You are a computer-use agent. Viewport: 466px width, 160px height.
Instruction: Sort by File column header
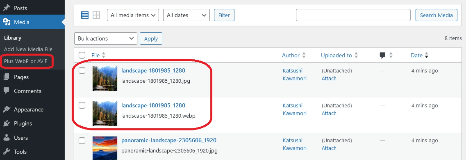(95, 55)
